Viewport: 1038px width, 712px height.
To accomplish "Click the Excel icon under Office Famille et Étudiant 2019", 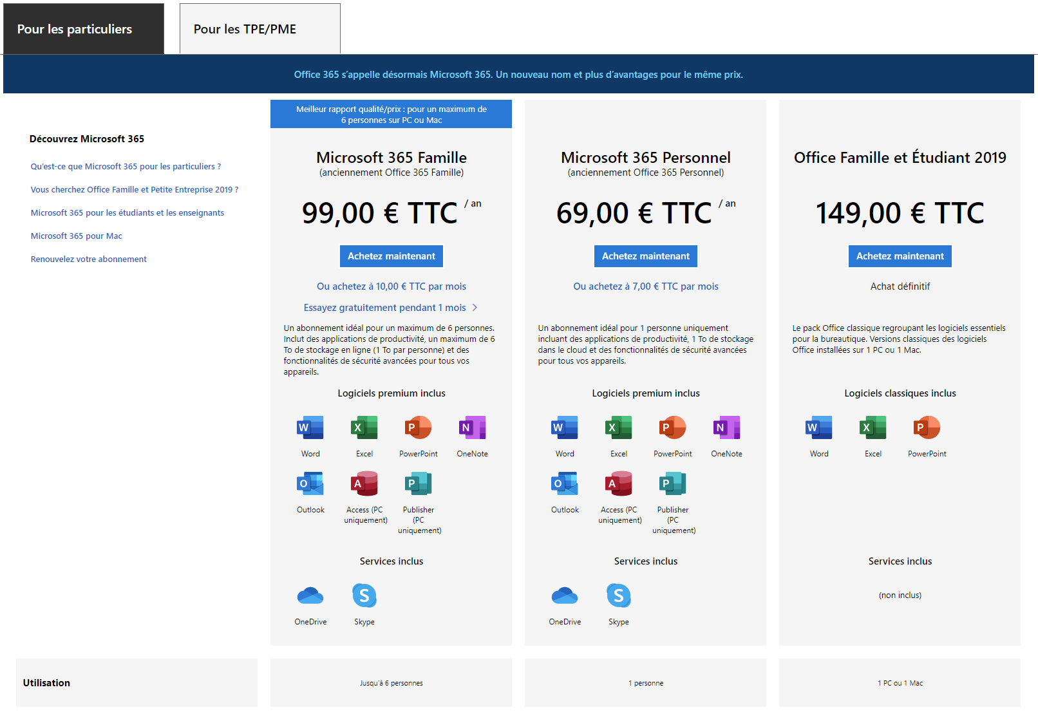I will 873,427.
